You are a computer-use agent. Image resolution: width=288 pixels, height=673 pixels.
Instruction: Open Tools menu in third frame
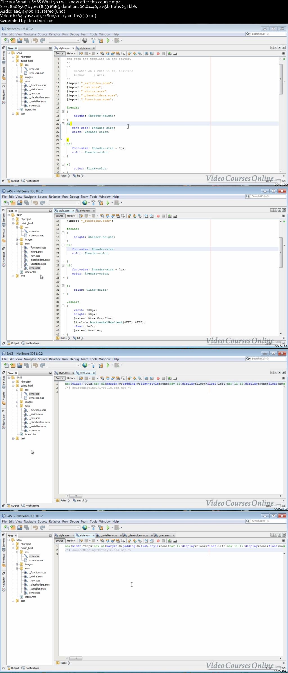(93, 359)
